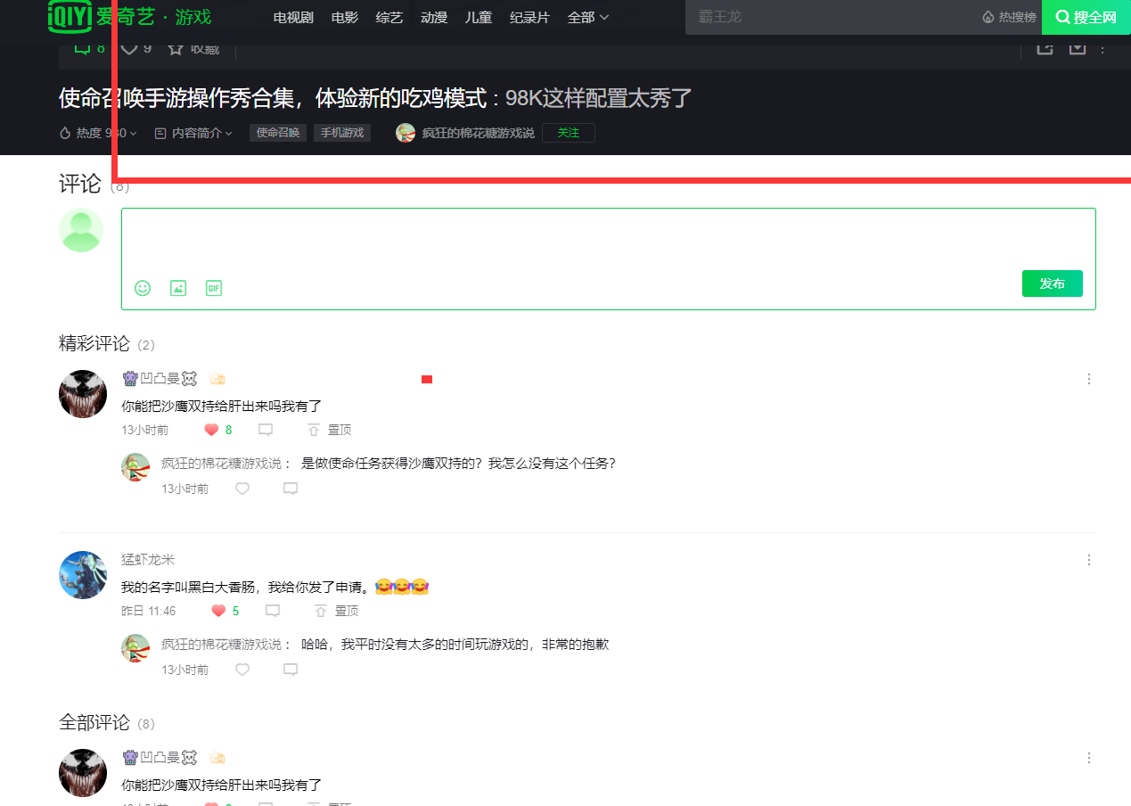Click the badge beside 凹凸曼 in 精彩评论
This screenshot has height=806, width=1131.
click(217, 379)
